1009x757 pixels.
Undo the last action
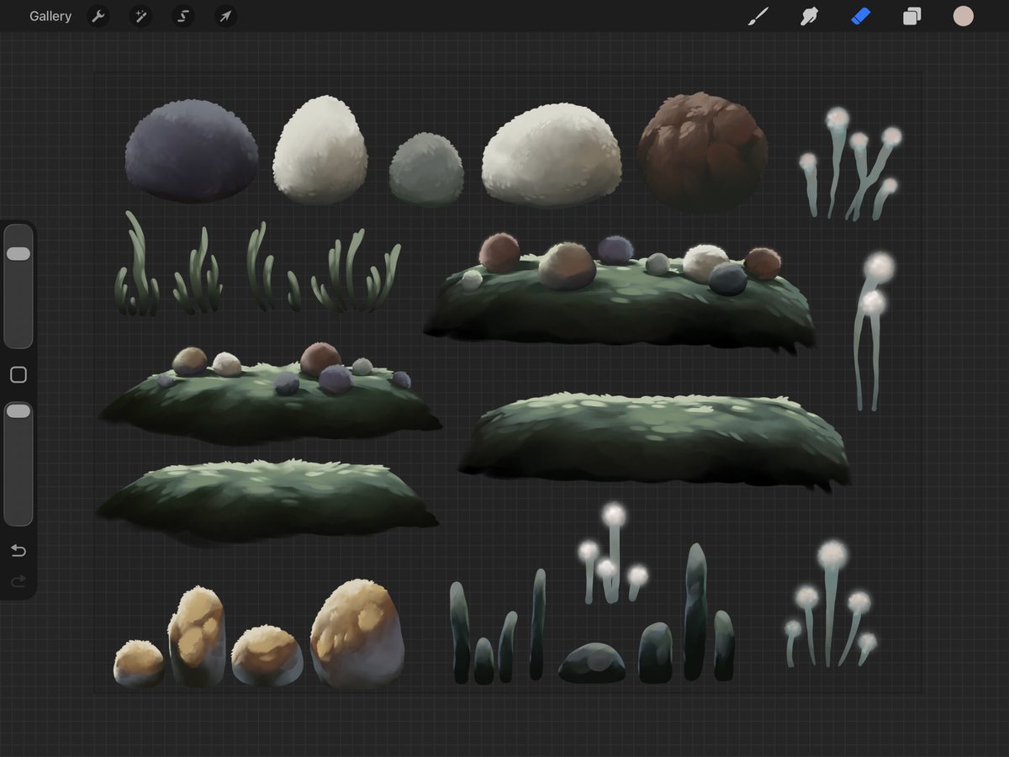pyautogui.click(x=18, y=551)
